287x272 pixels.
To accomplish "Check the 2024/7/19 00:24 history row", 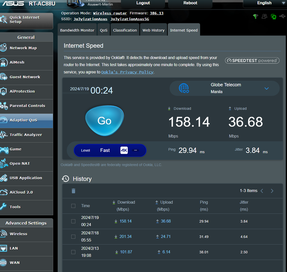I will click(x=73, y=221).
